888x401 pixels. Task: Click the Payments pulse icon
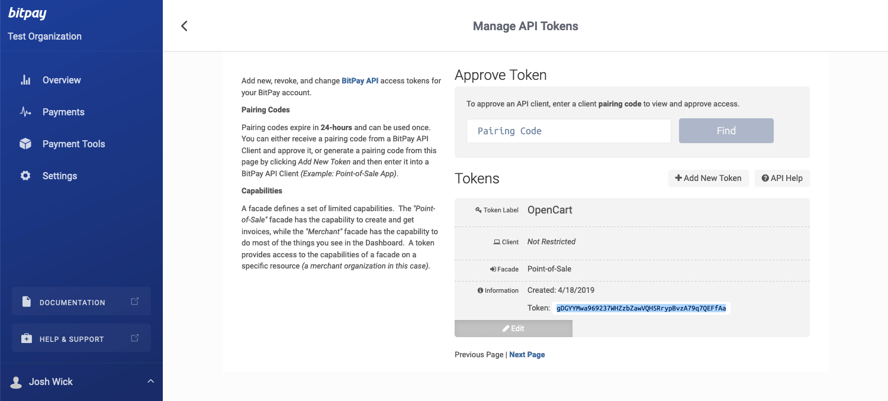(25, 112)
